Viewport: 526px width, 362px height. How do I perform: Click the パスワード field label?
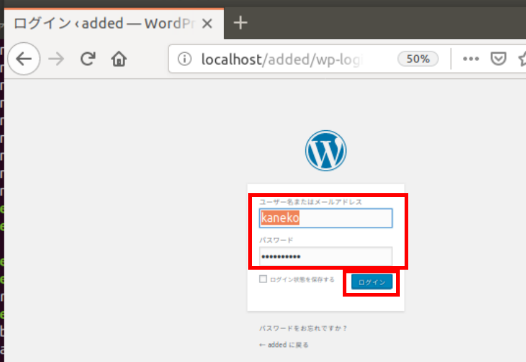pyautogui.click(x=276, y=240)
